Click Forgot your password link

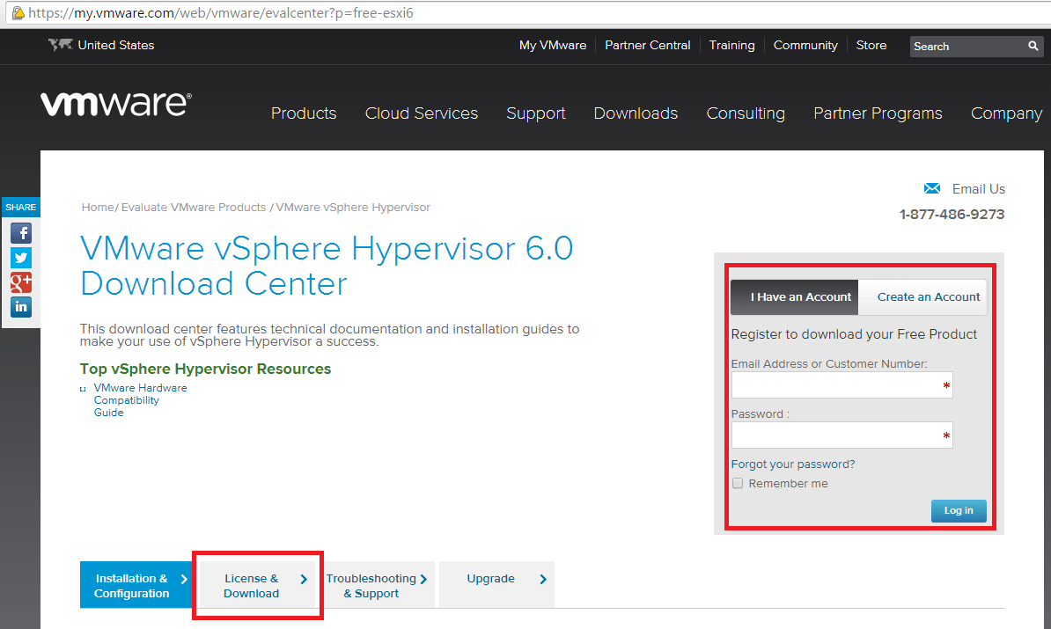pyautogui.click(x=793, y=464)
